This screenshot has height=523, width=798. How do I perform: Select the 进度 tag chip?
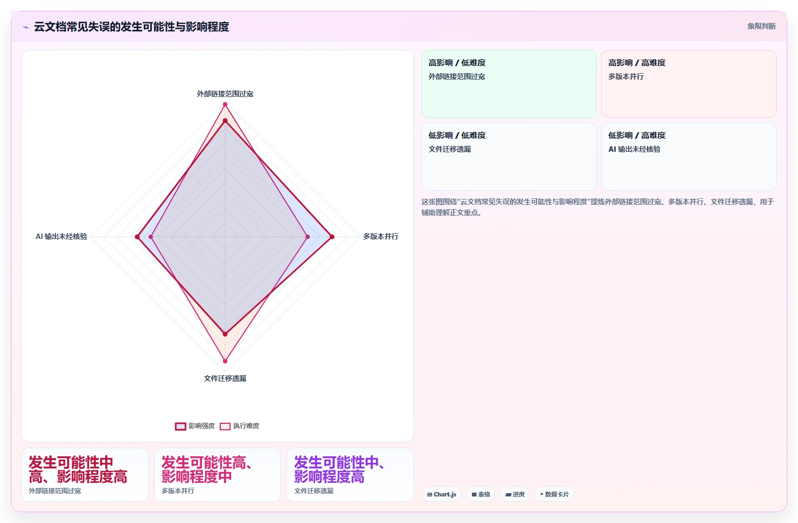click(x=515, y=494)
